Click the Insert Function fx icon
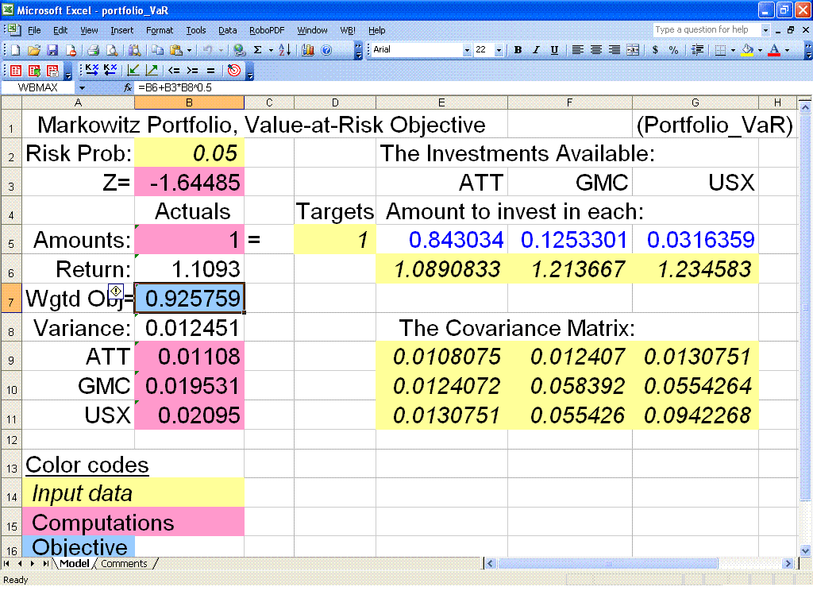This screenshot has width=813, height=610. (x=128, y=87)
